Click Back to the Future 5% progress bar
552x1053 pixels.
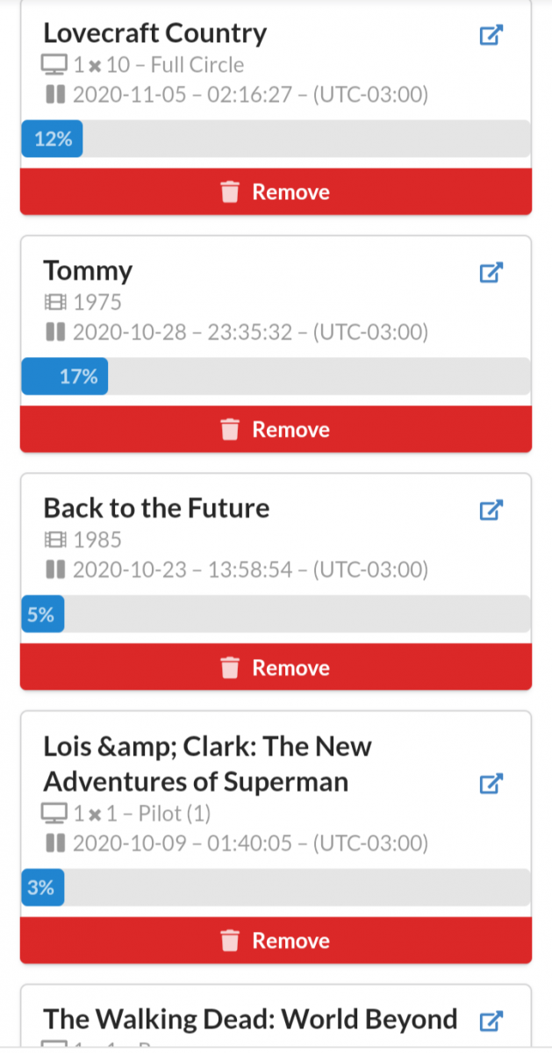coord(276,614)
